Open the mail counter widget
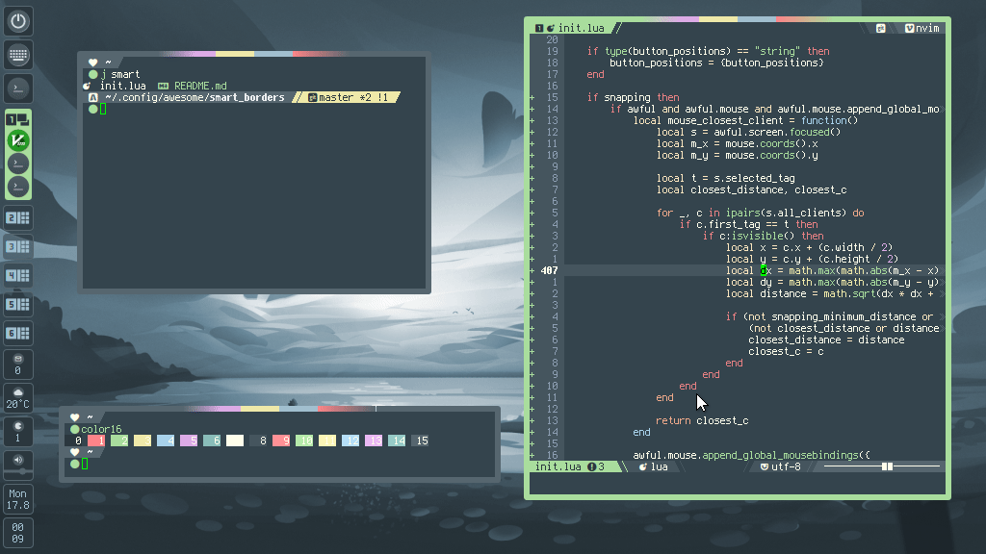 [x=18, y=365]
